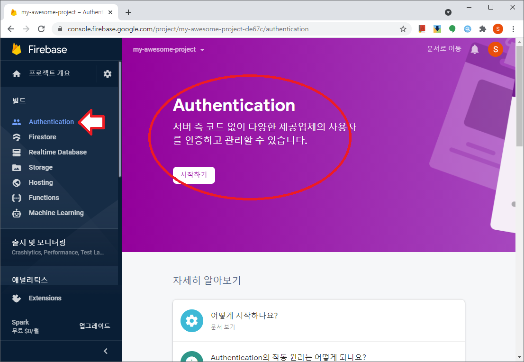Open Chrome extensions puzzle icon
The image size is (524, 362).
click(x=483, y=29)
